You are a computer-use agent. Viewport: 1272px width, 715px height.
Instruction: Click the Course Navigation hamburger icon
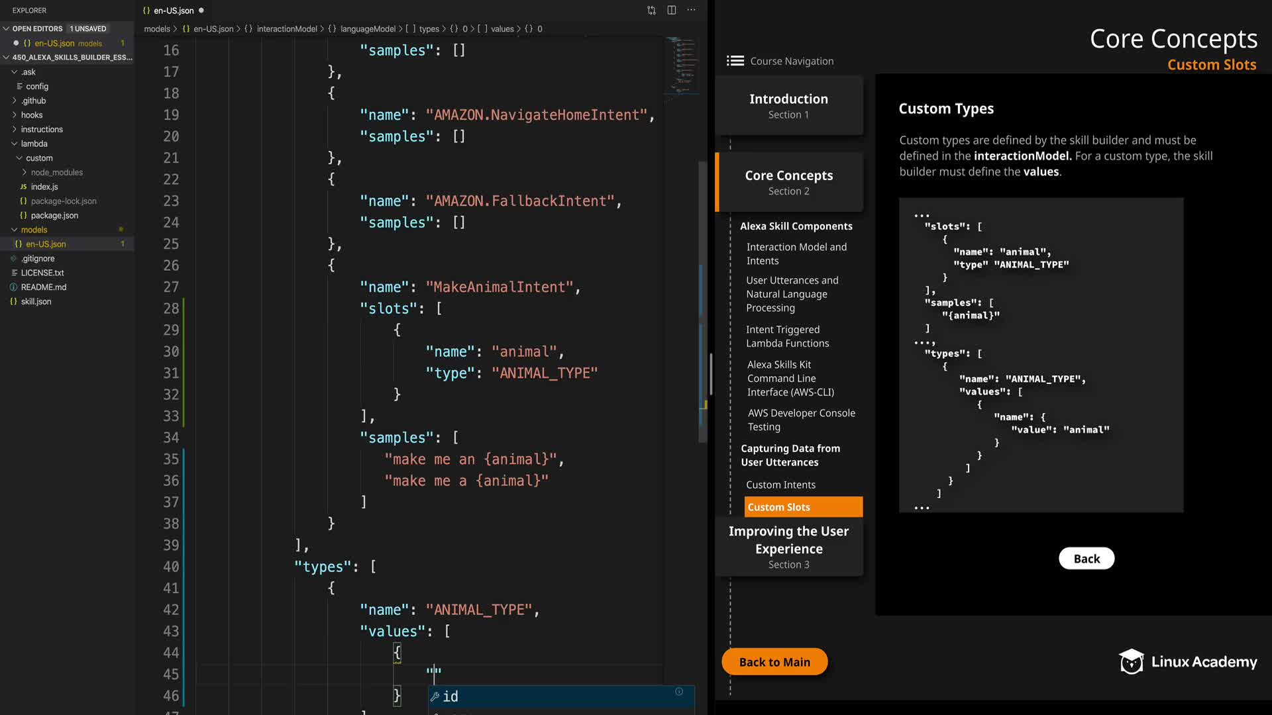pyautogui.click(x=735, y=61)
